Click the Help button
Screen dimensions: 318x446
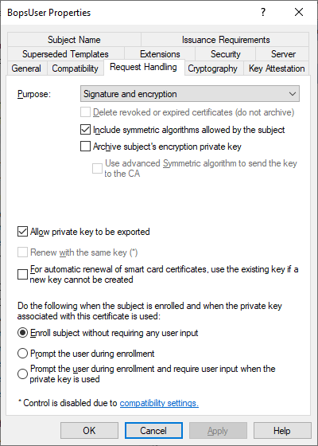click(282, 431)
